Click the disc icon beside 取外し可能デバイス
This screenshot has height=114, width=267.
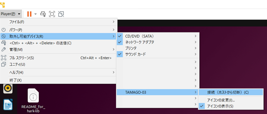click(3, 36)
